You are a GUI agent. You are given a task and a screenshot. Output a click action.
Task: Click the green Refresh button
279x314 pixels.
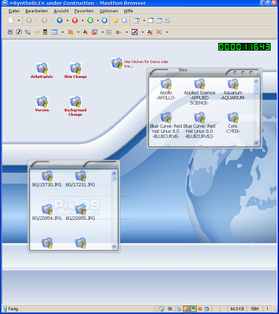(x=90, y=20)
